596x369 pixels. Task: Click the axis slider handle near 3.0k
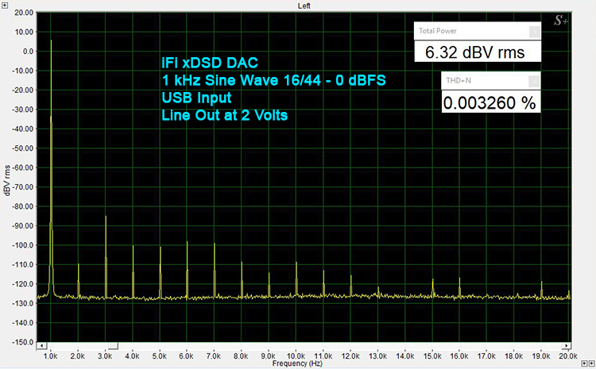[x=112, y=346]
